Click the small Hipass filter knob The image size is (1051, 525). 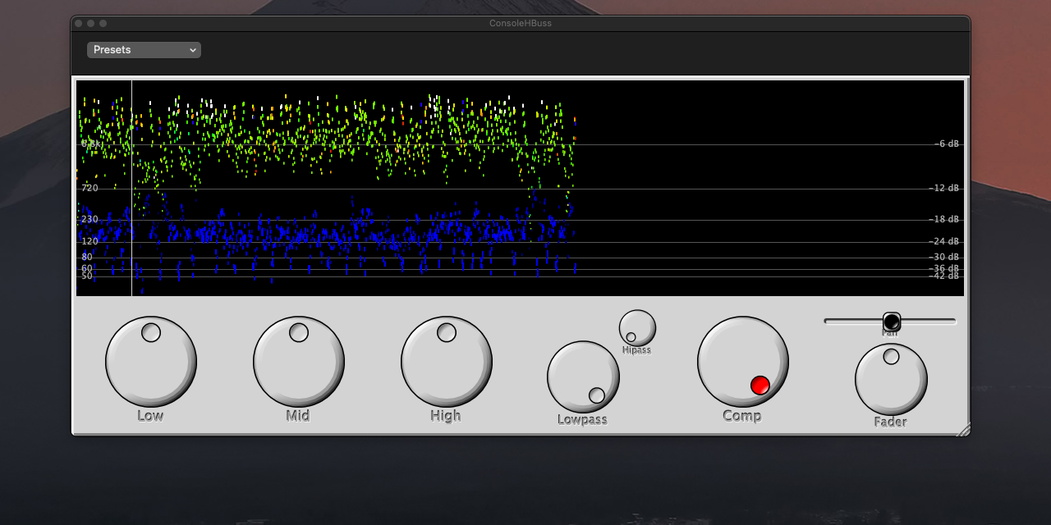(637, 328)
